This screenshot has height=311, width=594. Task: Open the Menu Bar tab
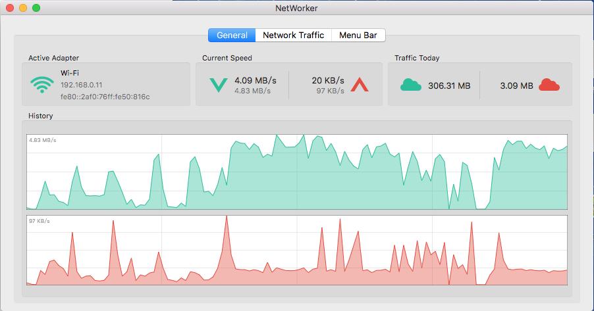[x=358, y=36]
